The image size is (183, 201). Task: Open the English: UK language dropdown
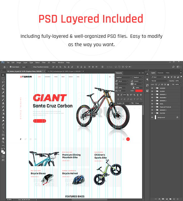(x=123, y=103)
